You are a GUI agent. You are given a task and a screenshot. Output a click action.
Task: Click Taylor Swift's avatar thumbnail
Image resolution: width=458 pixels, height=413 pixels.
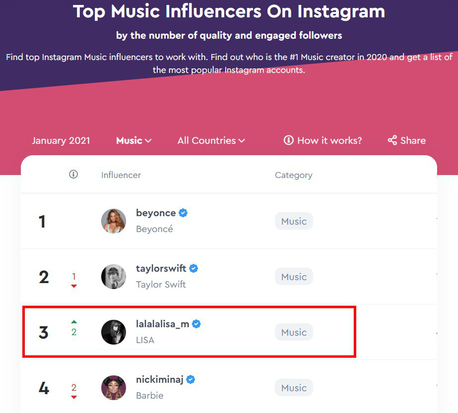(114, 277)
